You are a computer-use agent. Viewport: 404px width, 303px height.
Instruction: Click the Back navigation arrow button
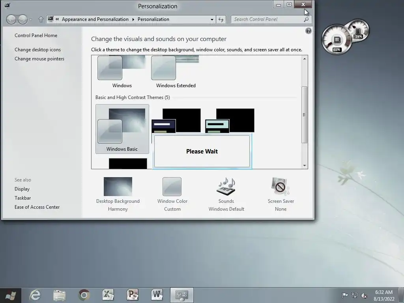point(11,19)
